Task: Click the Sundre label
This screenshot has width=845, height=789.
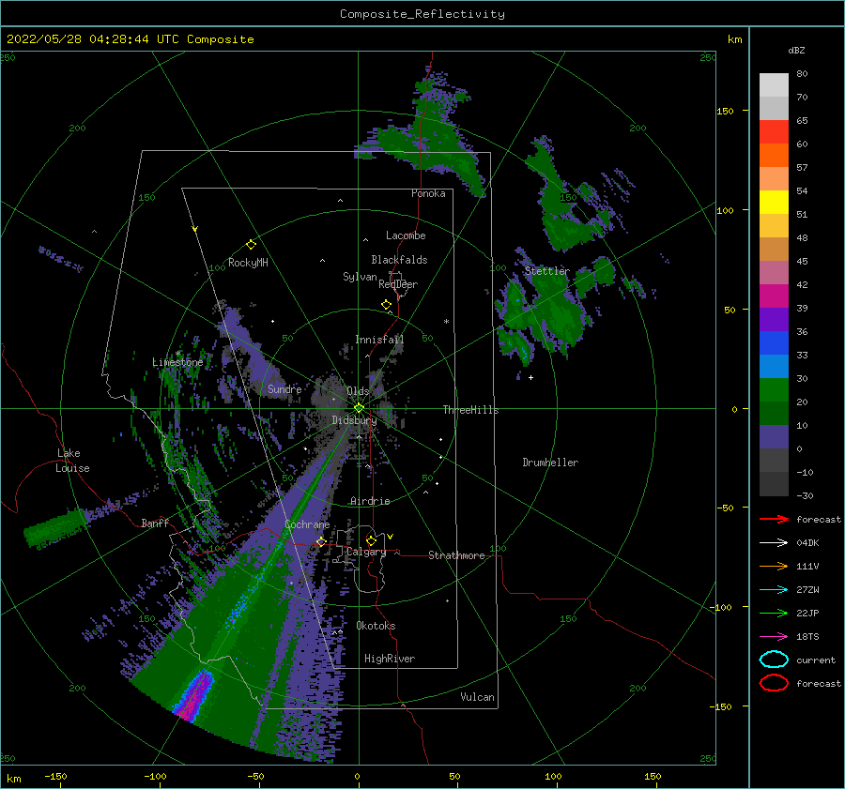Action: 284,388
